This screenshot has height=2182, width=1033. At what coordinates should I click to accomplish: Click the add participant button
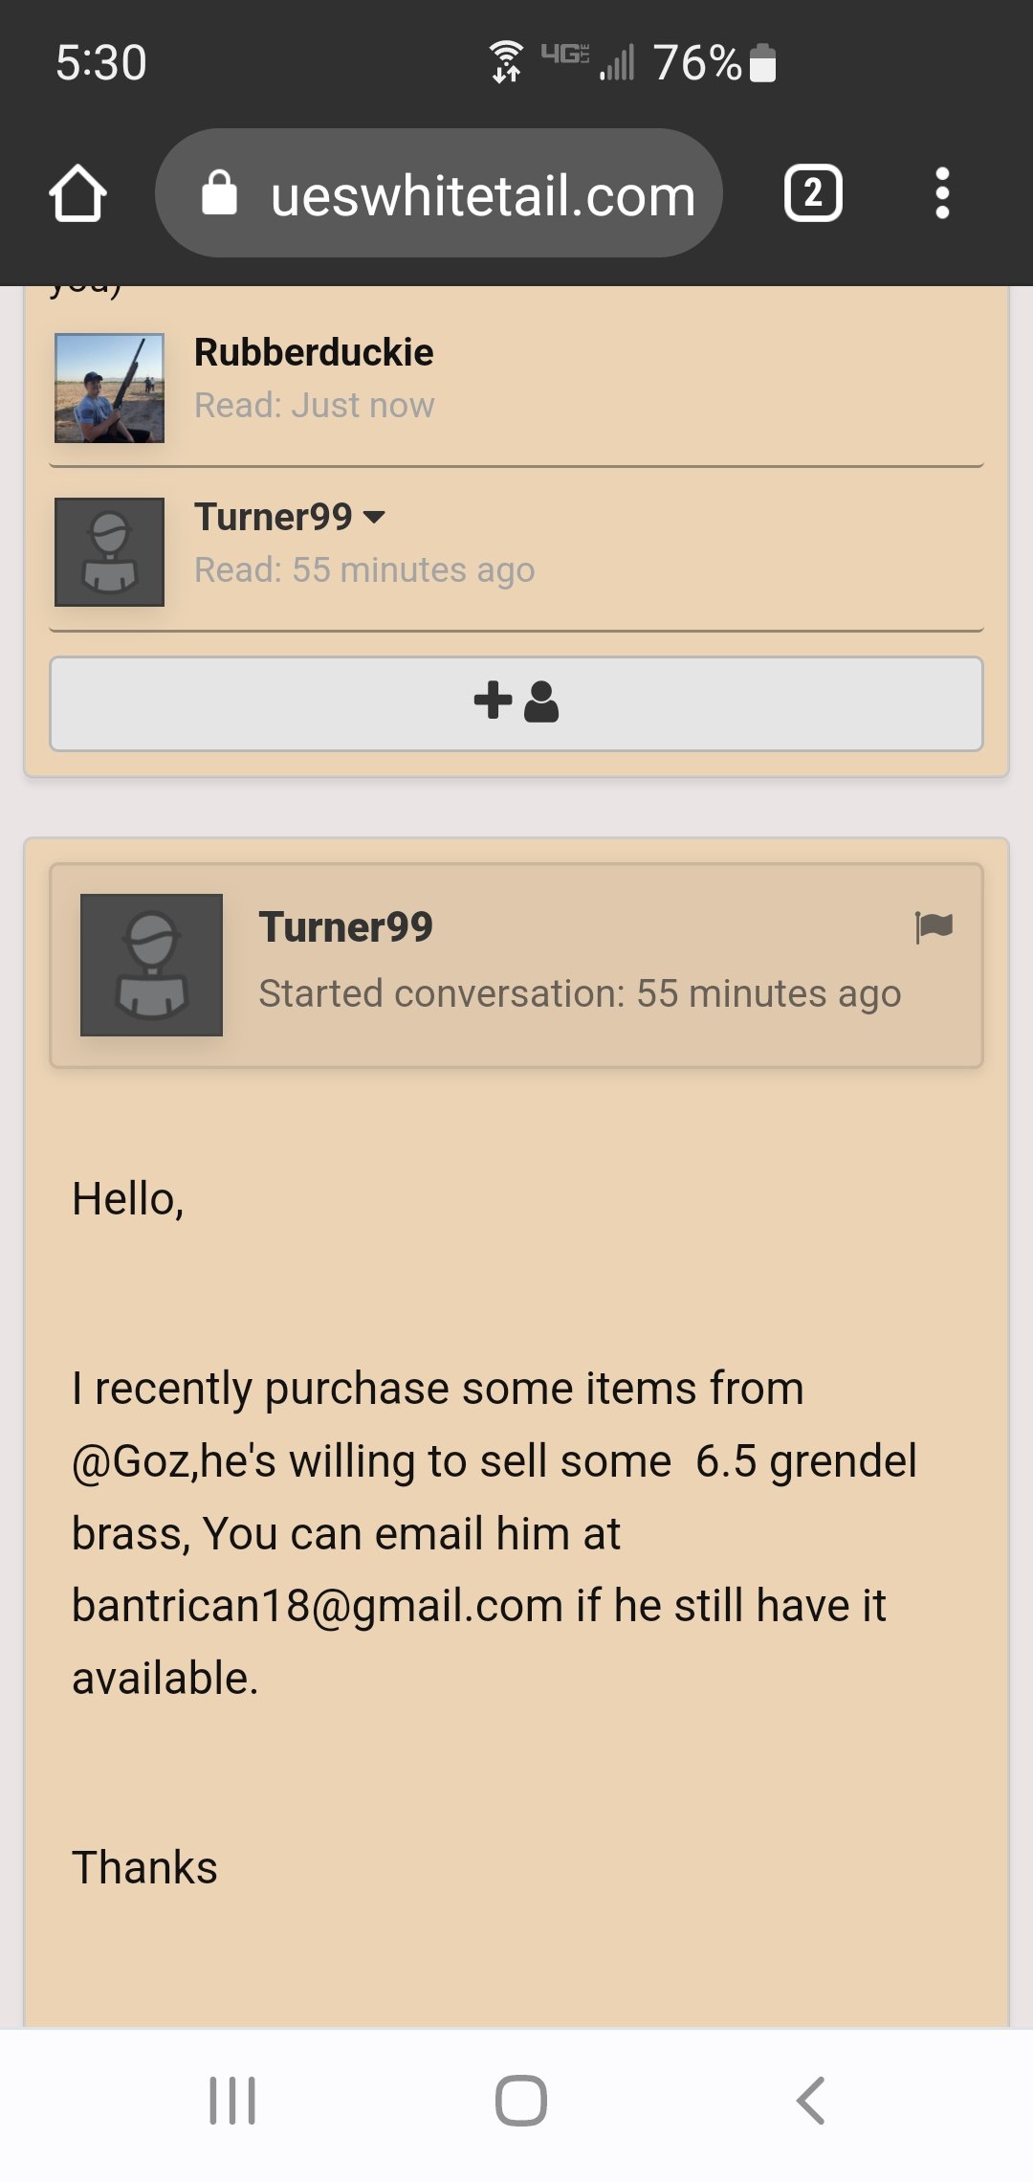click(516, 703)
